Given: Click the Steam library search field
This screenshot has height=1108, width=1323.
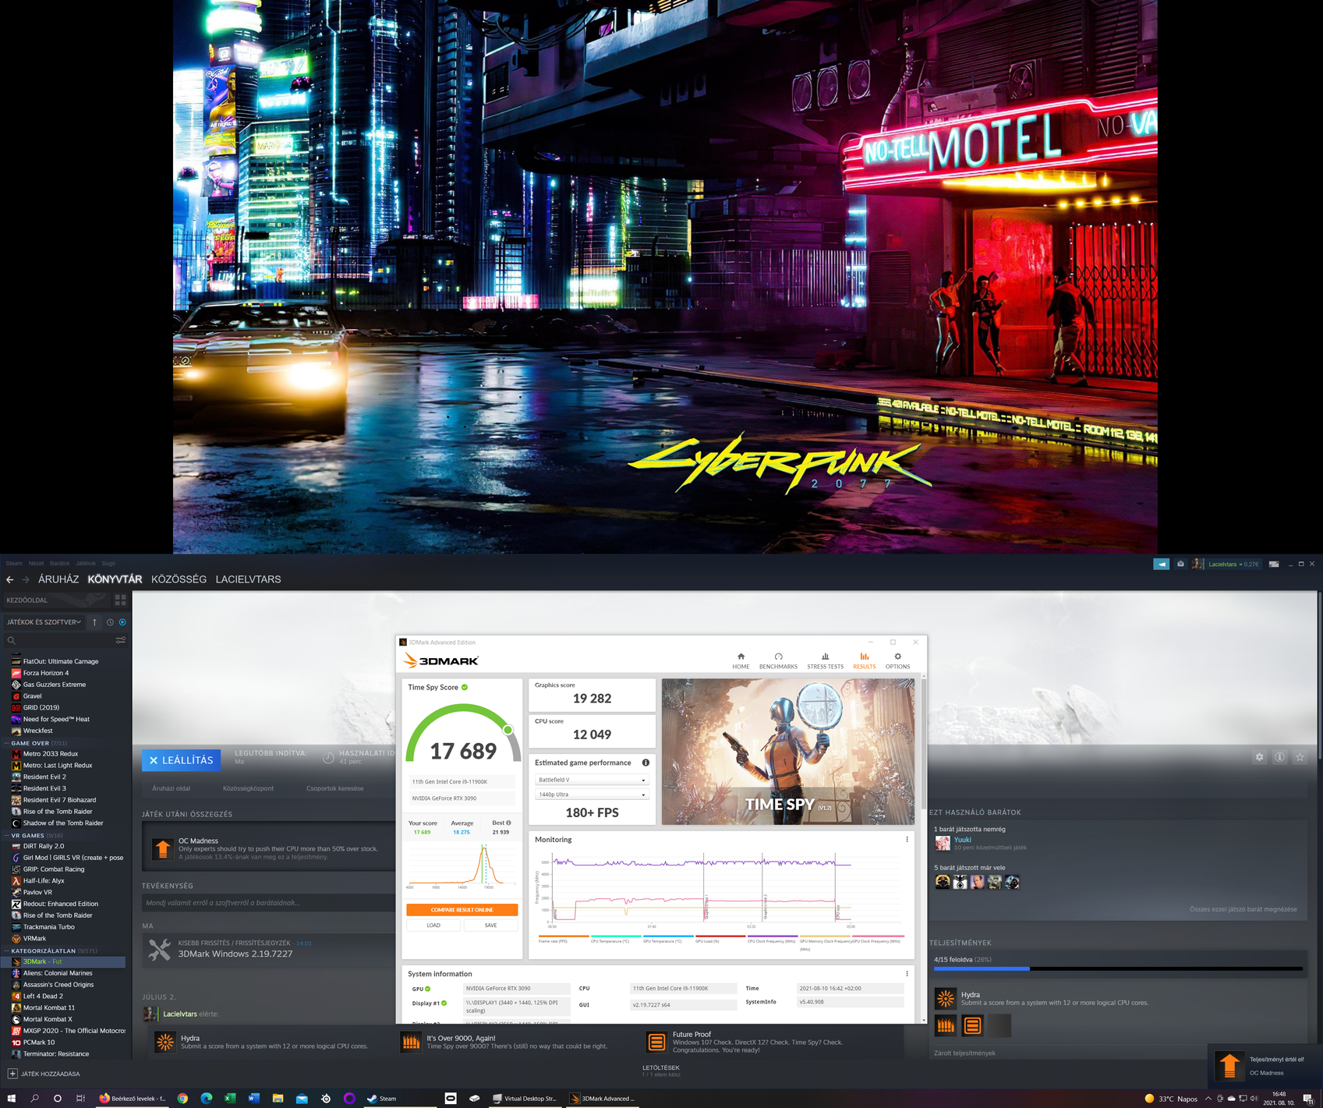Looking at the screenshot, I should [59, 640].
